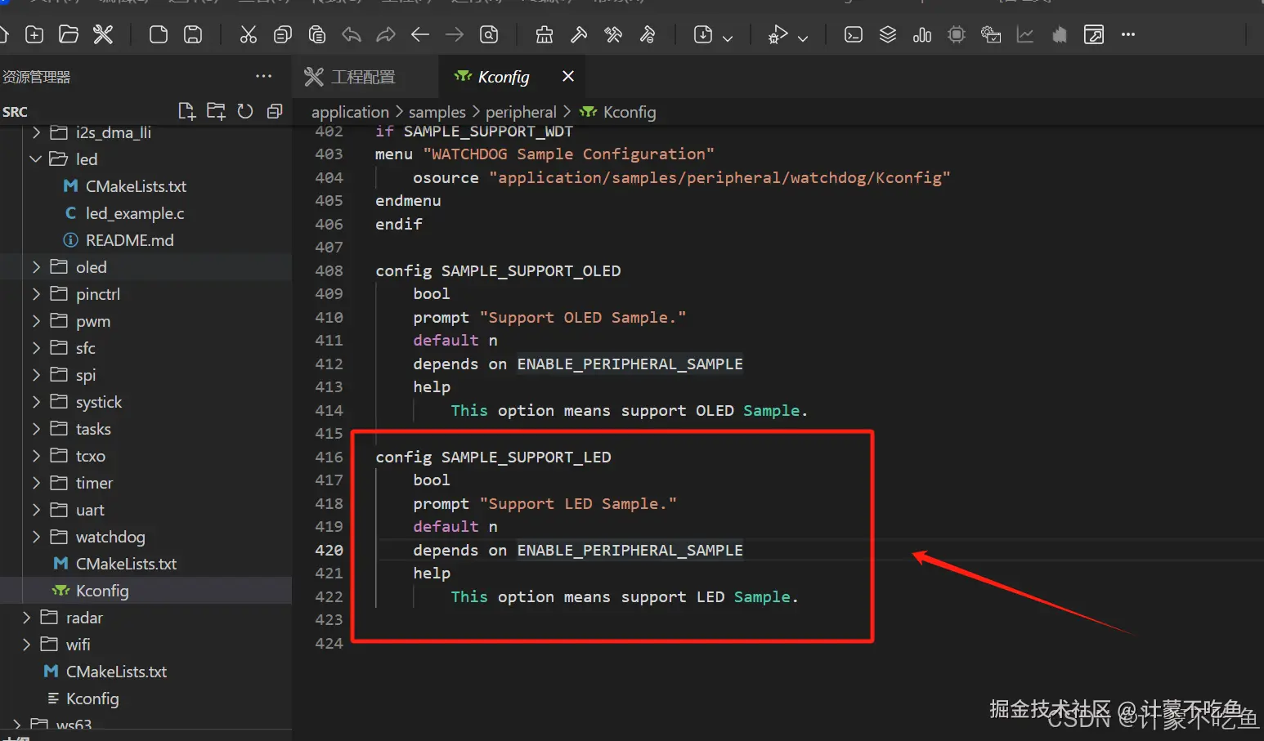The image size is (1264, 741).
Task: Close the Kconfig tab
Action: (x=568, y=76)
